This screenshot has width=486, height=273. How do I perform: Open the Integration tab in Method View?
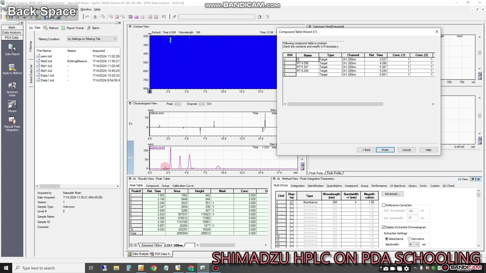tap(298, 186)
